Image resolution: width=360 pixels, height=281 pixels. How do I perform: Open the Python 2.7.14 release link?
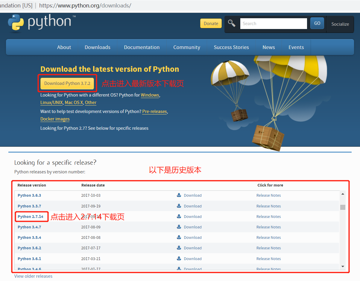[x=31, y=216]
